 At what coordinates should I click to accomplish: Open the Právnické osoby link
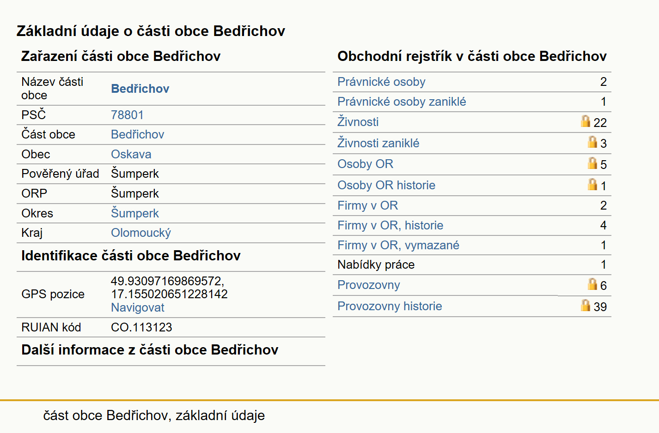[381, 82]
